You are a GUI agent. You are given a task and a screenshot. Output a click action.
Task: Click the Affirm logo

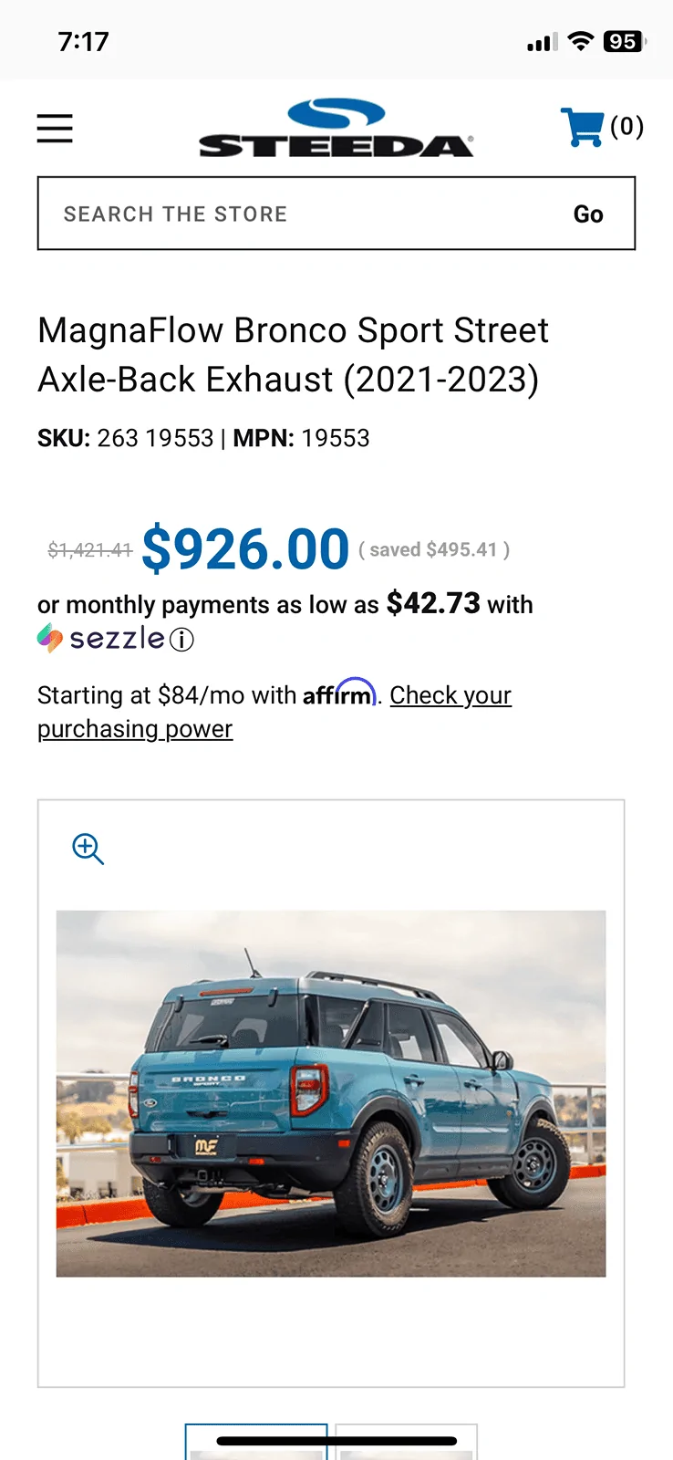coord(339,693)
